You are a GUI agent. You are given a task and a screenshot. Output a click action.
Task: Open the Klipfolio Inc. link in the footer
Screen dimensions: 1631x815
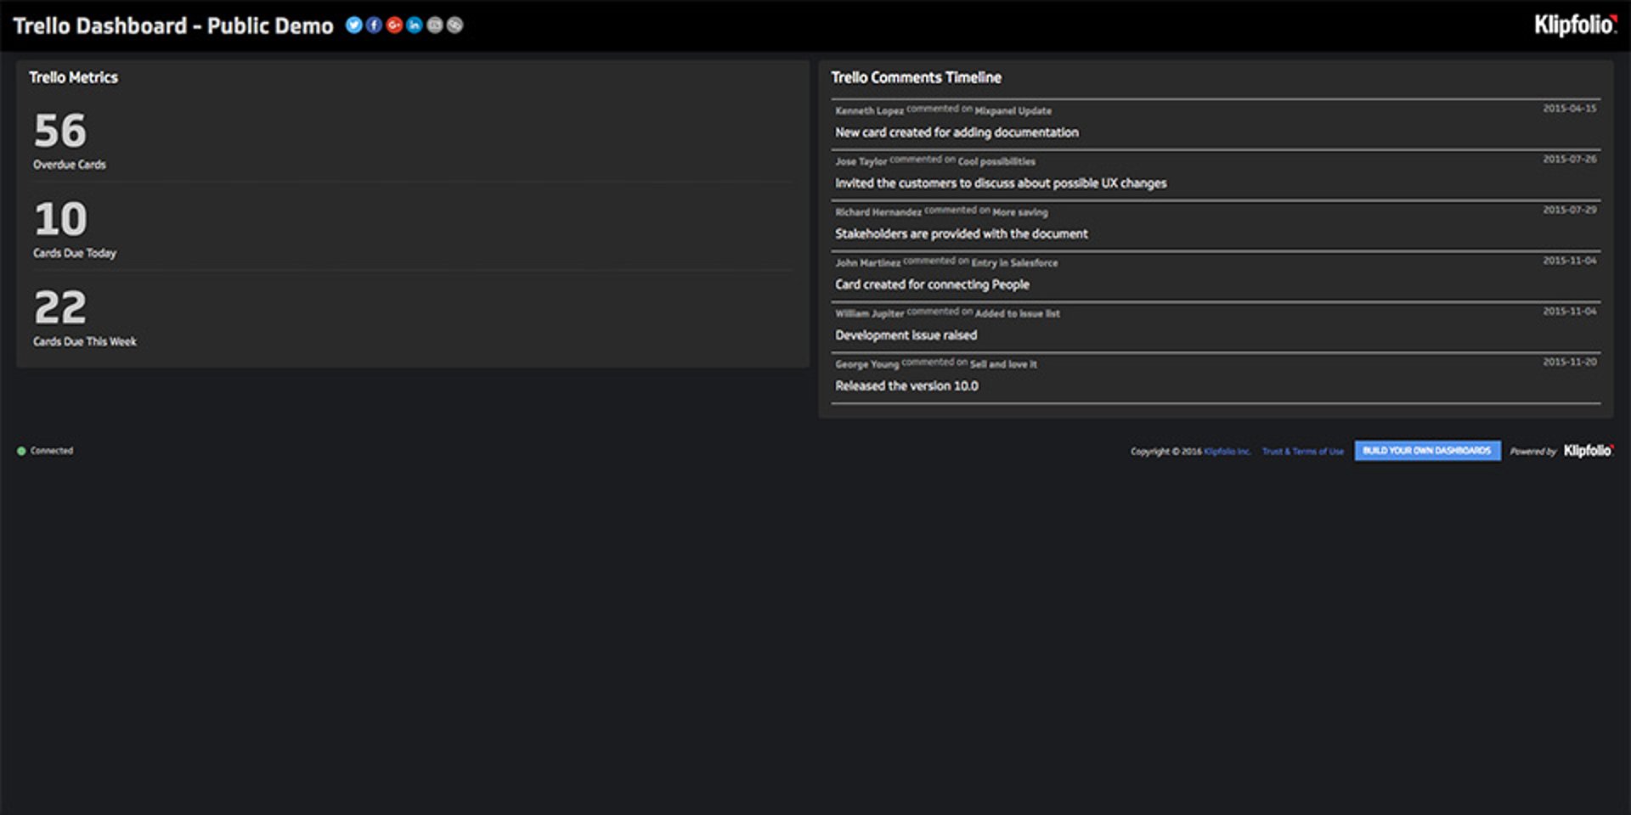pos(1226,452)
